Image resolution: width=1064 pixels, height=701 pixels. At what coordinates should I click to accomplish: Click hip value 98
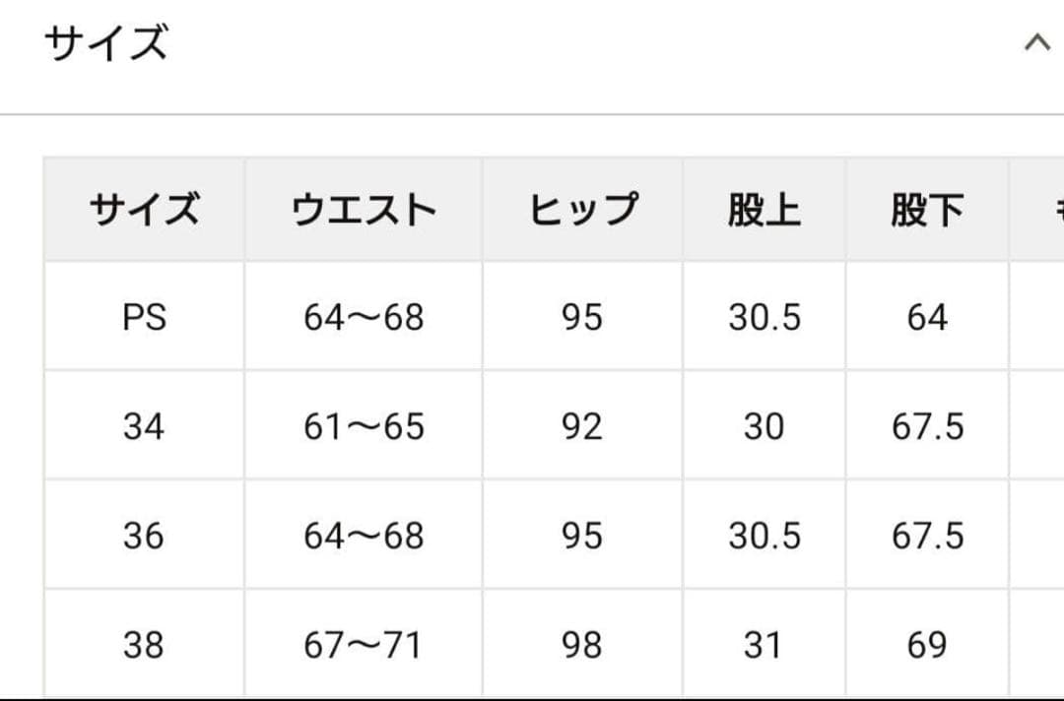(x=581, y=646)
